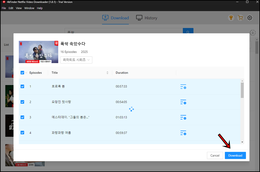Click the Title column header
Screen dimensions: 260x172
click(54, 73)
